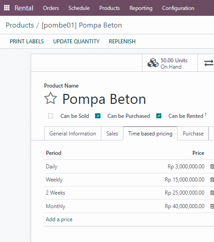Expand the Products menu in navbar
This screenshot has height=242, width=214.
click(109, 8)
